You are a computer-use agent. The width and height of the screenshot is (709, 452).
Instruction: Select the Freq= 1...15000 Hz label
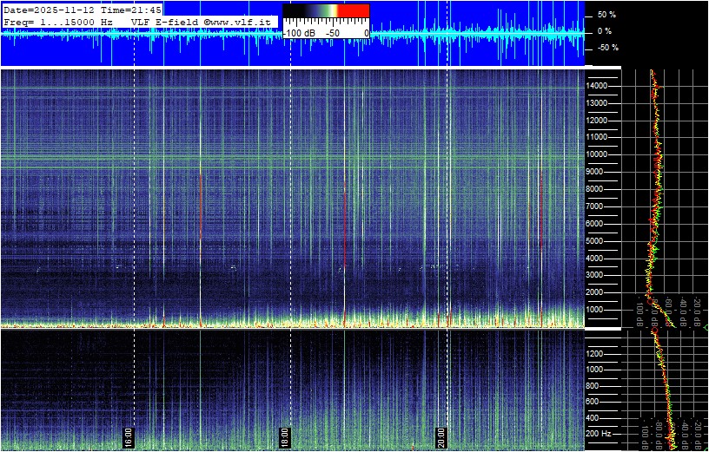point(57,21)
